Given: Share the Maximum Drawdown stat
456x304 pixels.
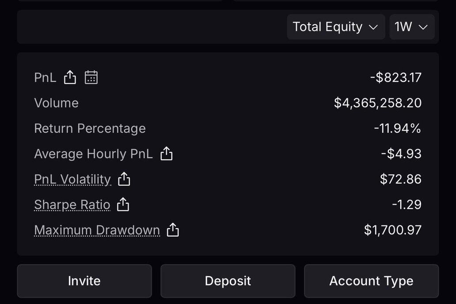Looking at the screenshot, I should 173,230.
